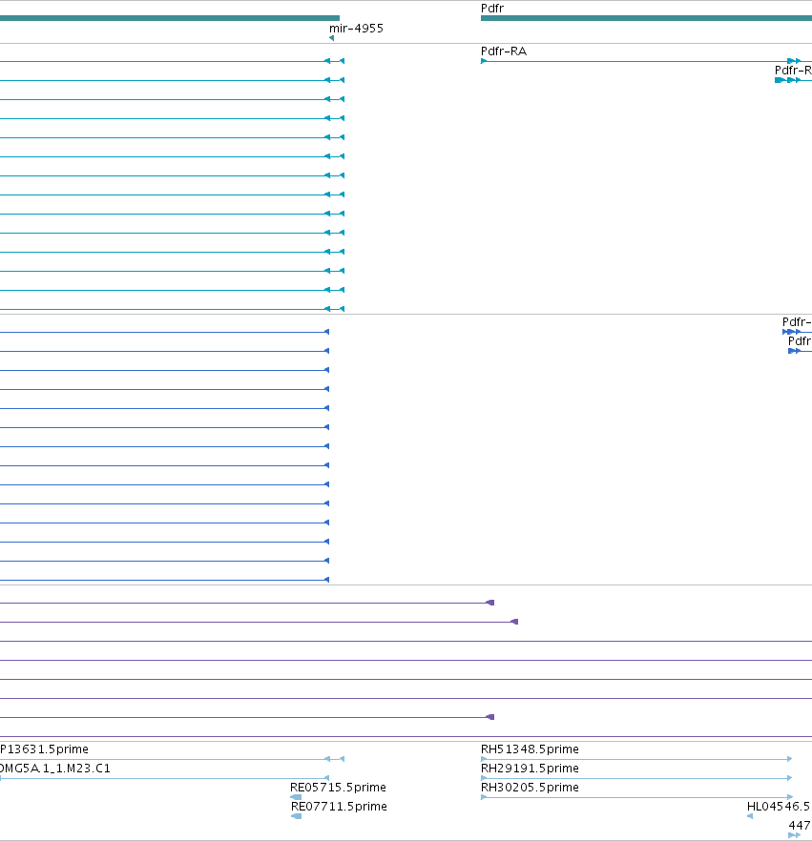The width and height of the screenshot is (812, 841).
Task: Select the Pdfr-RA transcript start arrowhead
Action: [484, 61]
